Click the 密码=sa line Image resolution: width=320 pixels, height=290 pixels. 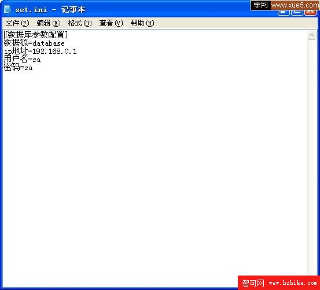click(18, 68)
